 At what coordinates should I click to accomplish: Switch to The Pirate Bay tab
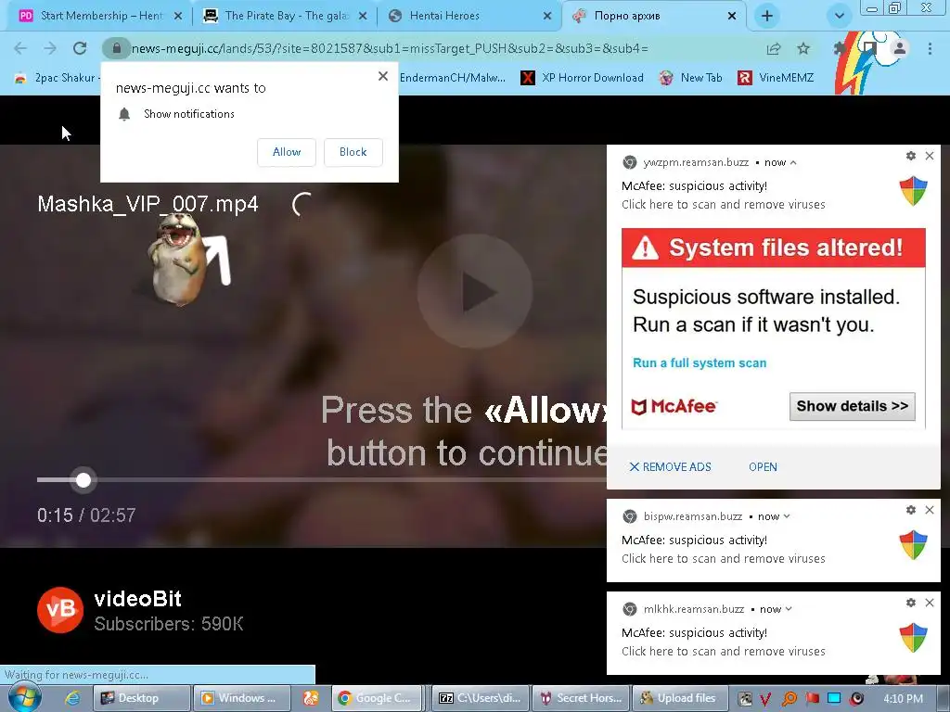click(x=285, y=16)
